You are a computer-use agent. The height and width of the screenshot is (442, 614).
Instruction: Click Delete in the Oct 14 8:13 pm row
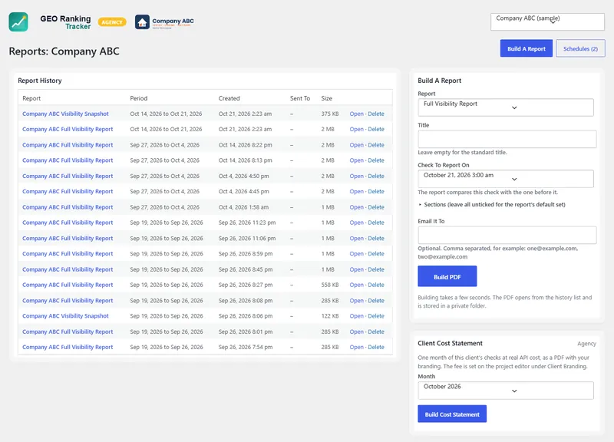[376, 160]
